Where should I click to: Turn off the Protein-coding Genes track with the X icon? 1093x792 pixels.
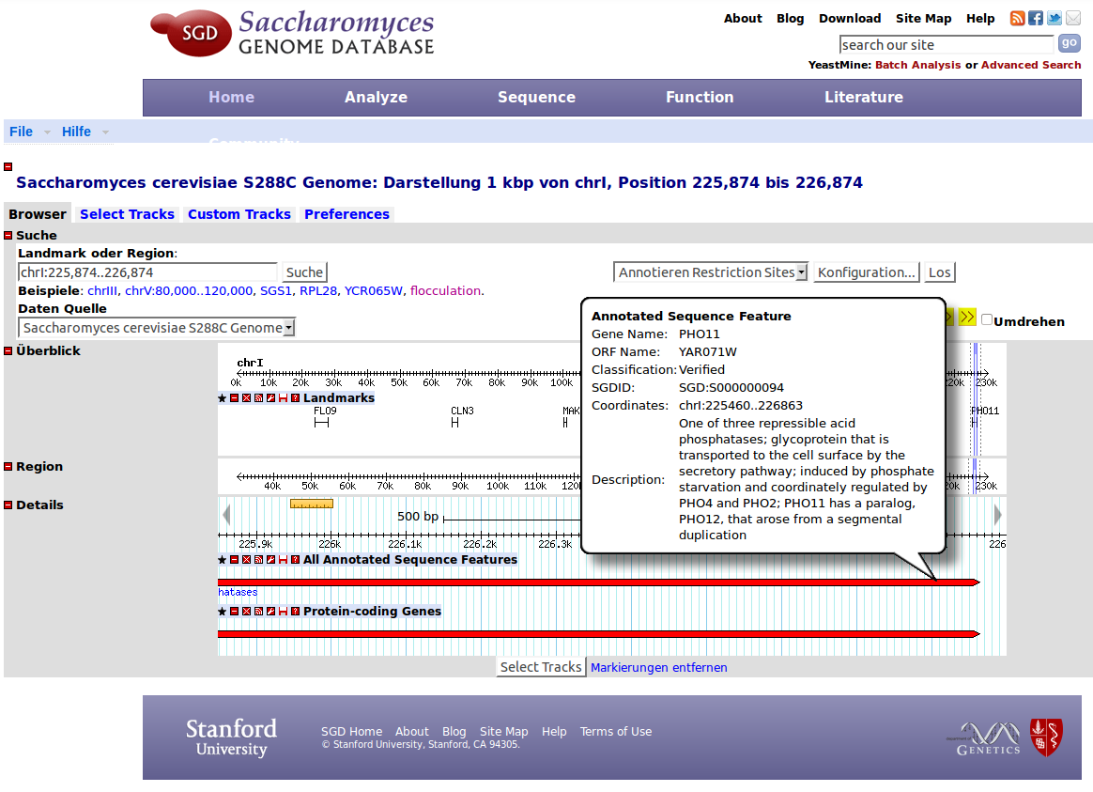coord(246,612)
